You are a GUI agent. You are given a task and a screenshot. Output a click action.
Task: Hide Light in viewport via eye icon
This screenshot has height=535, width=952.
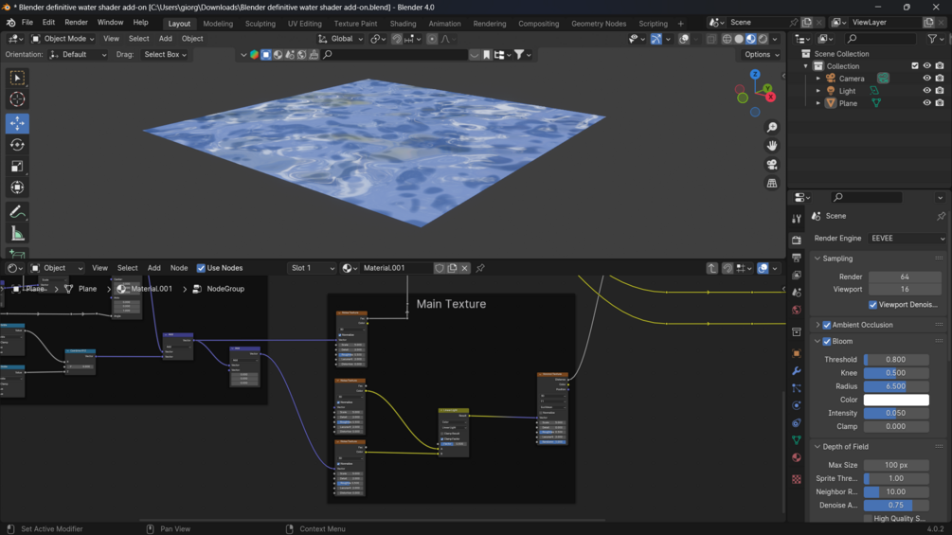(x=926, y=90)
